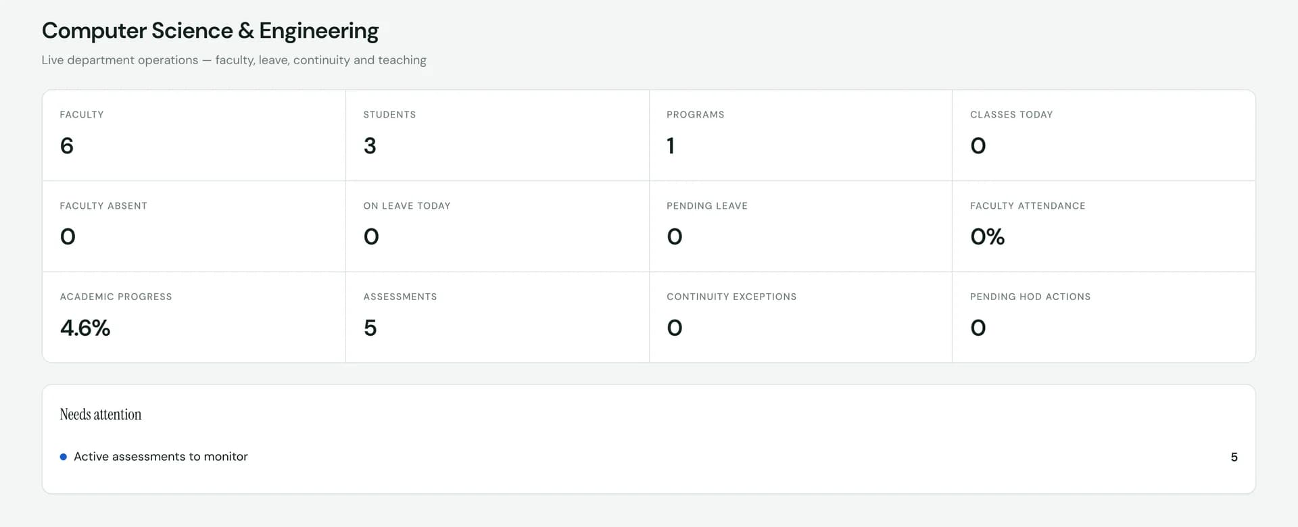
Task: Open the Continuity Exceptions card
Action: click(800, 318)
